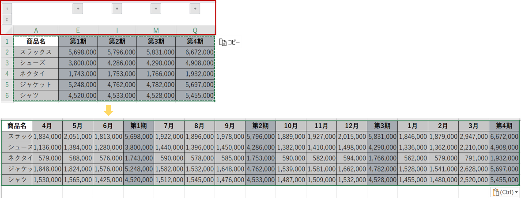Click cell value 588,000

click(77, 158)
